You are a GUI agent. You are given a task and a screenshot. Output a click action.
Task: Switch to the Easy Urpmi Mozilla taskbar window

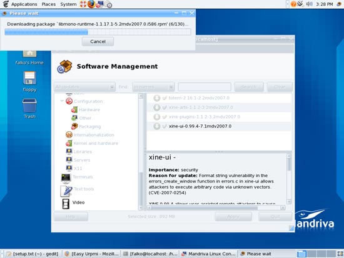tap(91, 254)
